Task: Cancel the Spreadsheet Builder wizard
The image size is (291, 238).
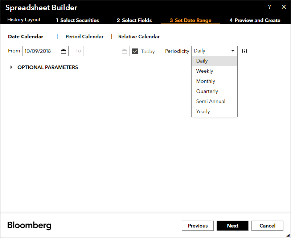Action: 267,226
